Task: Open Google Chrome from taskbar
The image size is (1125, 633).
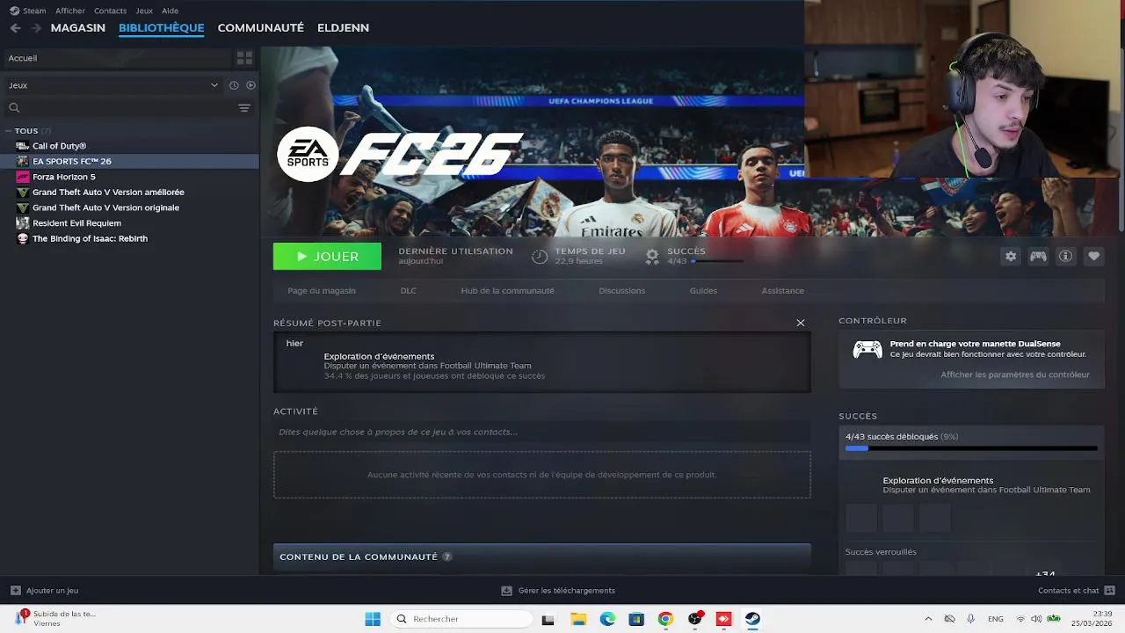Action: coord(665,619)
